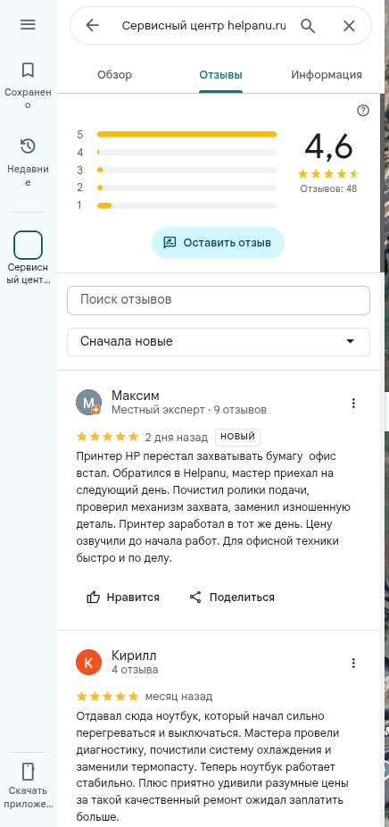Open the rating help question icon
389x827 pixels.
point(363,110)
